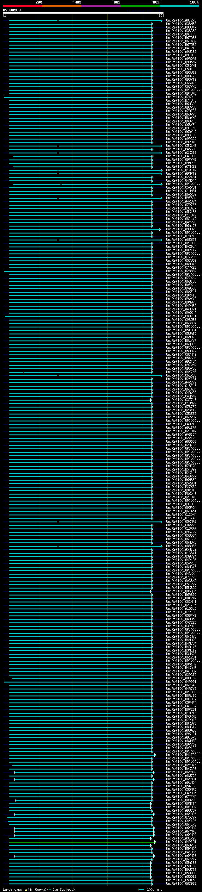The width and height of the screenshot is (202, 892).
Task: Select label UniRef100_C4Y4R3
Action: click(x=181, y=821)
